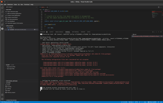Open the Explorer view in activity bar

tap(2, 8)
